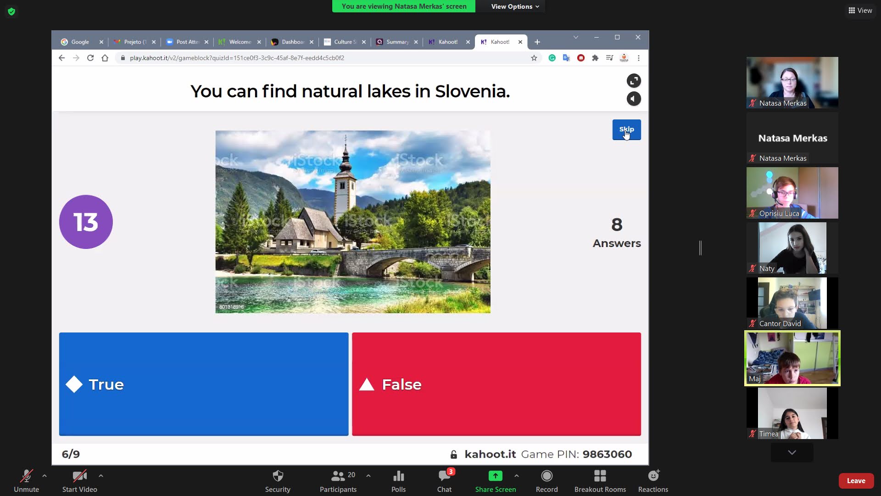Open the View layout menu
This screenshot has width=881, height=496.
point(860,11)
